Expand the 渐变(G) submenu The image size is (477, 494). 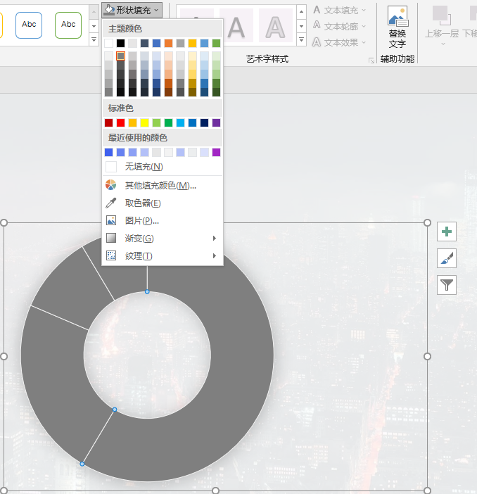[163, 238]
